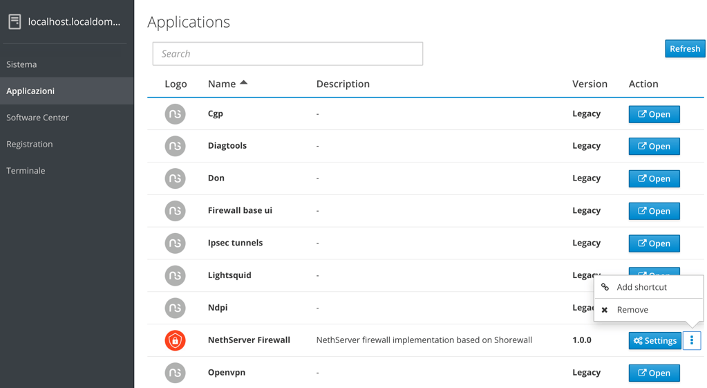Toggle the three-dot kebab menu for NethServer Firewall

pyautogui.click(x=691, y=340)
